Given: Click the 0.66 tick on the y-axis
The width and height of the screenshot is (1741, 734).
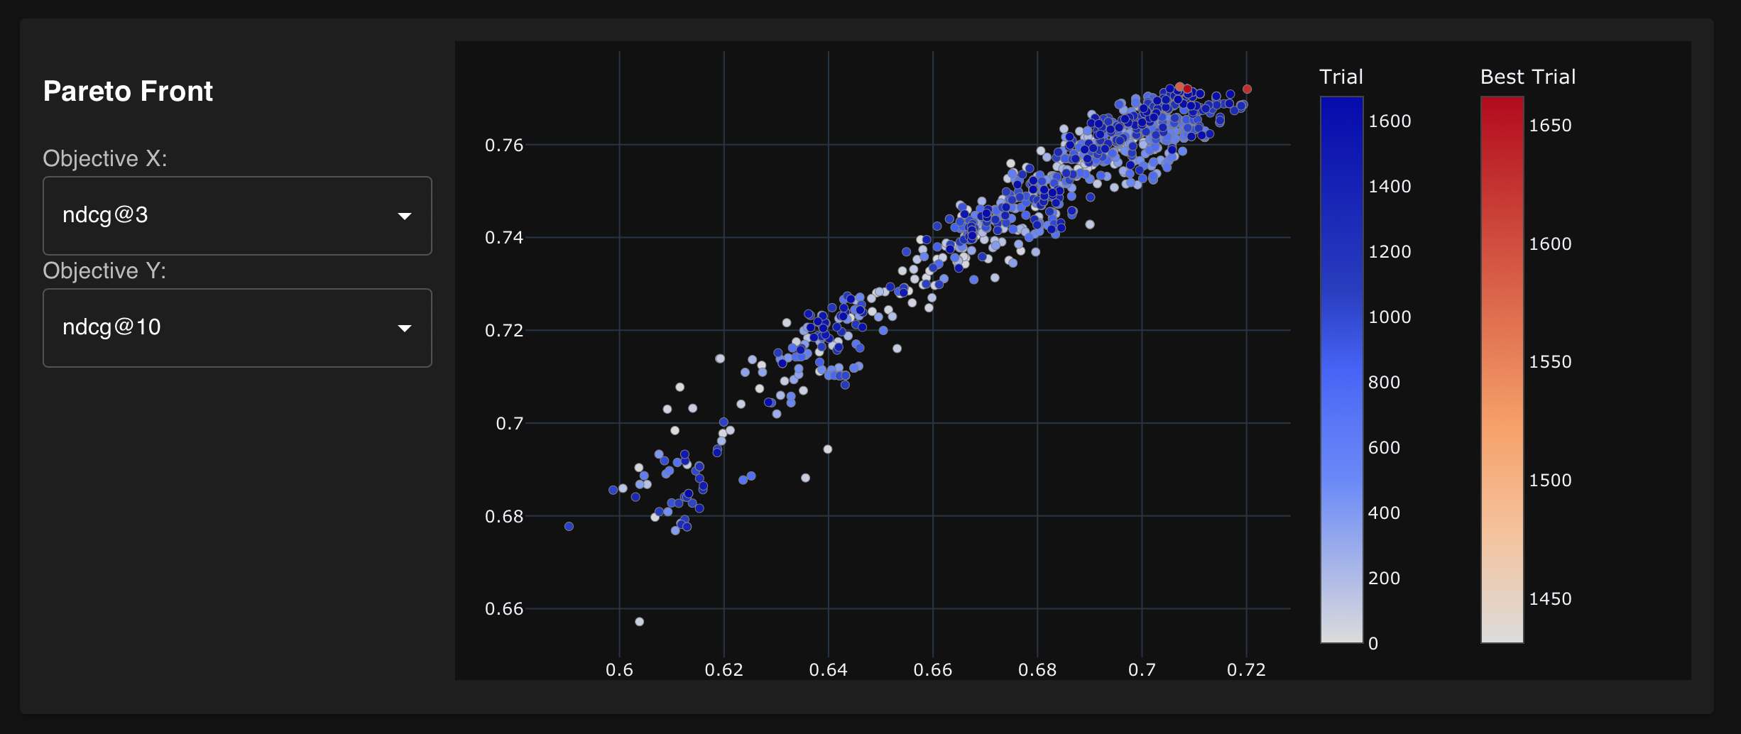Looking at the screenshot, I should 503,609.
